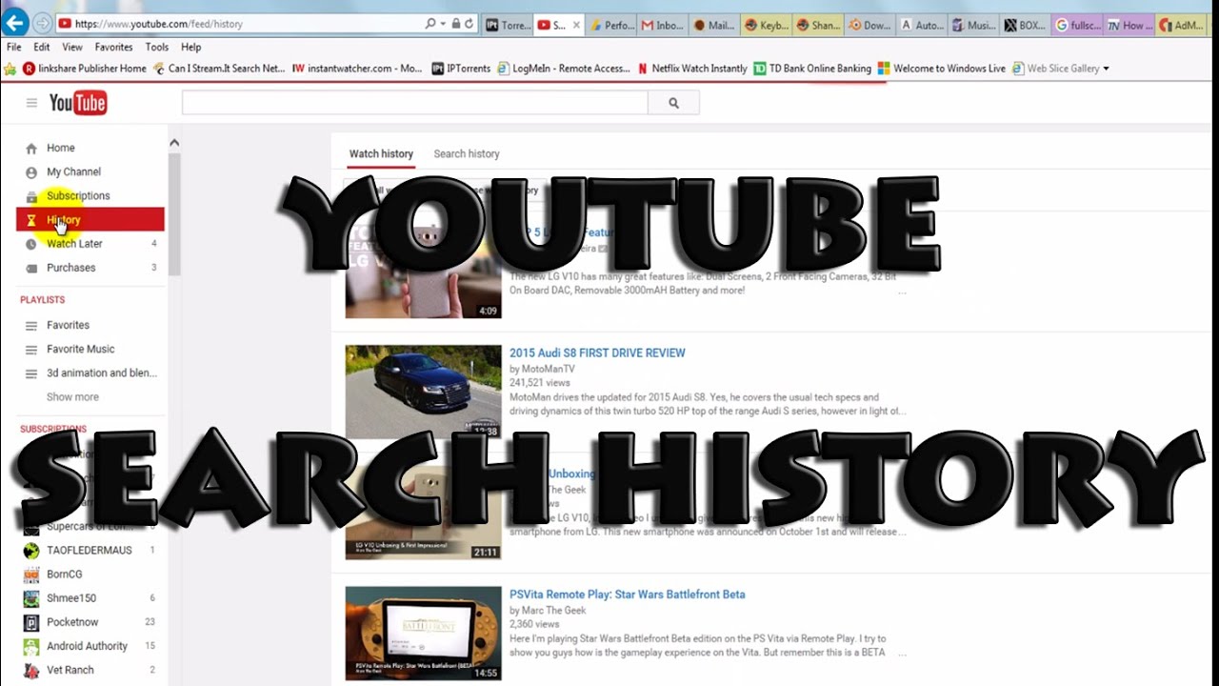
Task: Click the Shmee150 channel avatar
Action: coord(31,598)
